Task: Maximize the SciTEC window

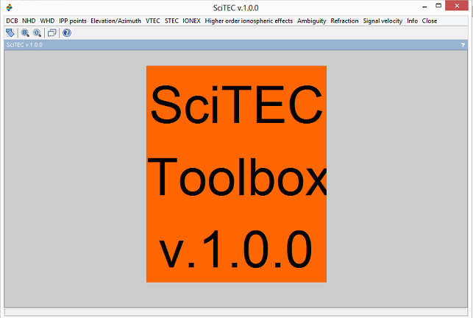Action: pos(438,6)
